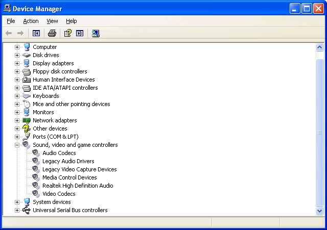327x230 pixels.
Task: Click the System devices category icon
Action: click(27, 202)
